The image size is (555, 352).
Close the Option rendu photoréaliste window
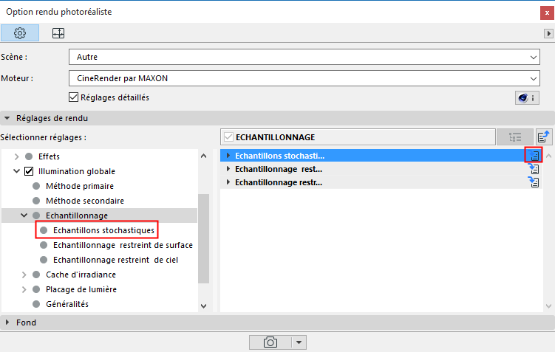547,13
